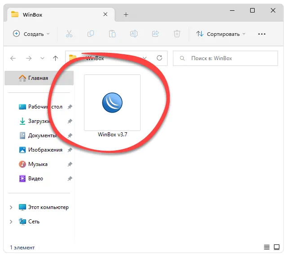Go back with the left arrow
287x257 pixels.
(x=13, y=58)
